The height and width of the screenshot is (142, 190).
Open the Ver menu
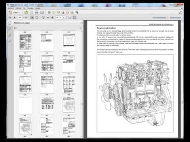[x=24, y=8]
